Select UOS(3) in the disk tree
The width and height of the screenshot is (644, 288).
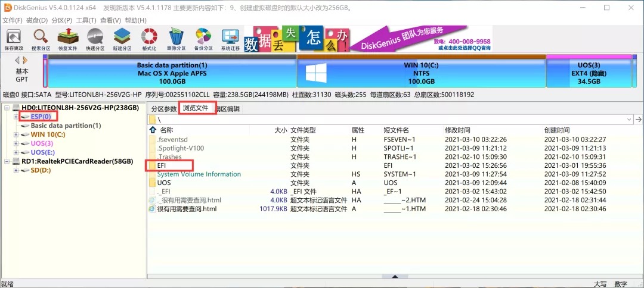(41, 143)
